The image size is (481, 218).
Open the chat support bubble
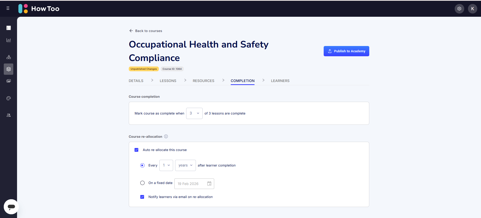[11, 207]
